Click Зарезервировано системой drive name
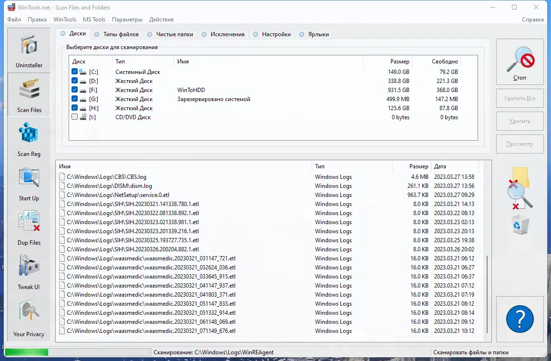This screenshot has width=551, height=361. tap(214, 99)
